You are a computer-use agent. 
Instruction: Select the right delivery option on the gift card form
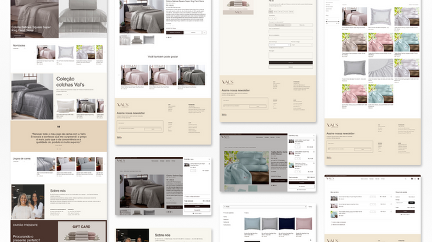[x=302, y=25]
